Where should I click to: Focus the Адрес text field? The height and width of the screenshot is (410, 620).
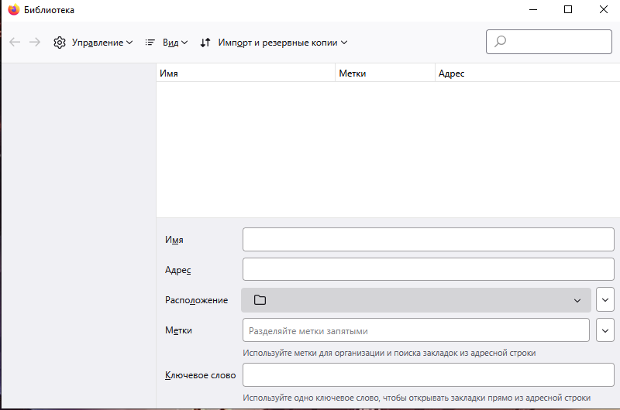pos(429,269)
